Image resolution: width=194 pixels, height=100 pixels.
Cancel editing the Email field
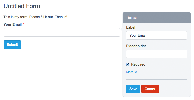pyautogui.click(x=150, y=89)
